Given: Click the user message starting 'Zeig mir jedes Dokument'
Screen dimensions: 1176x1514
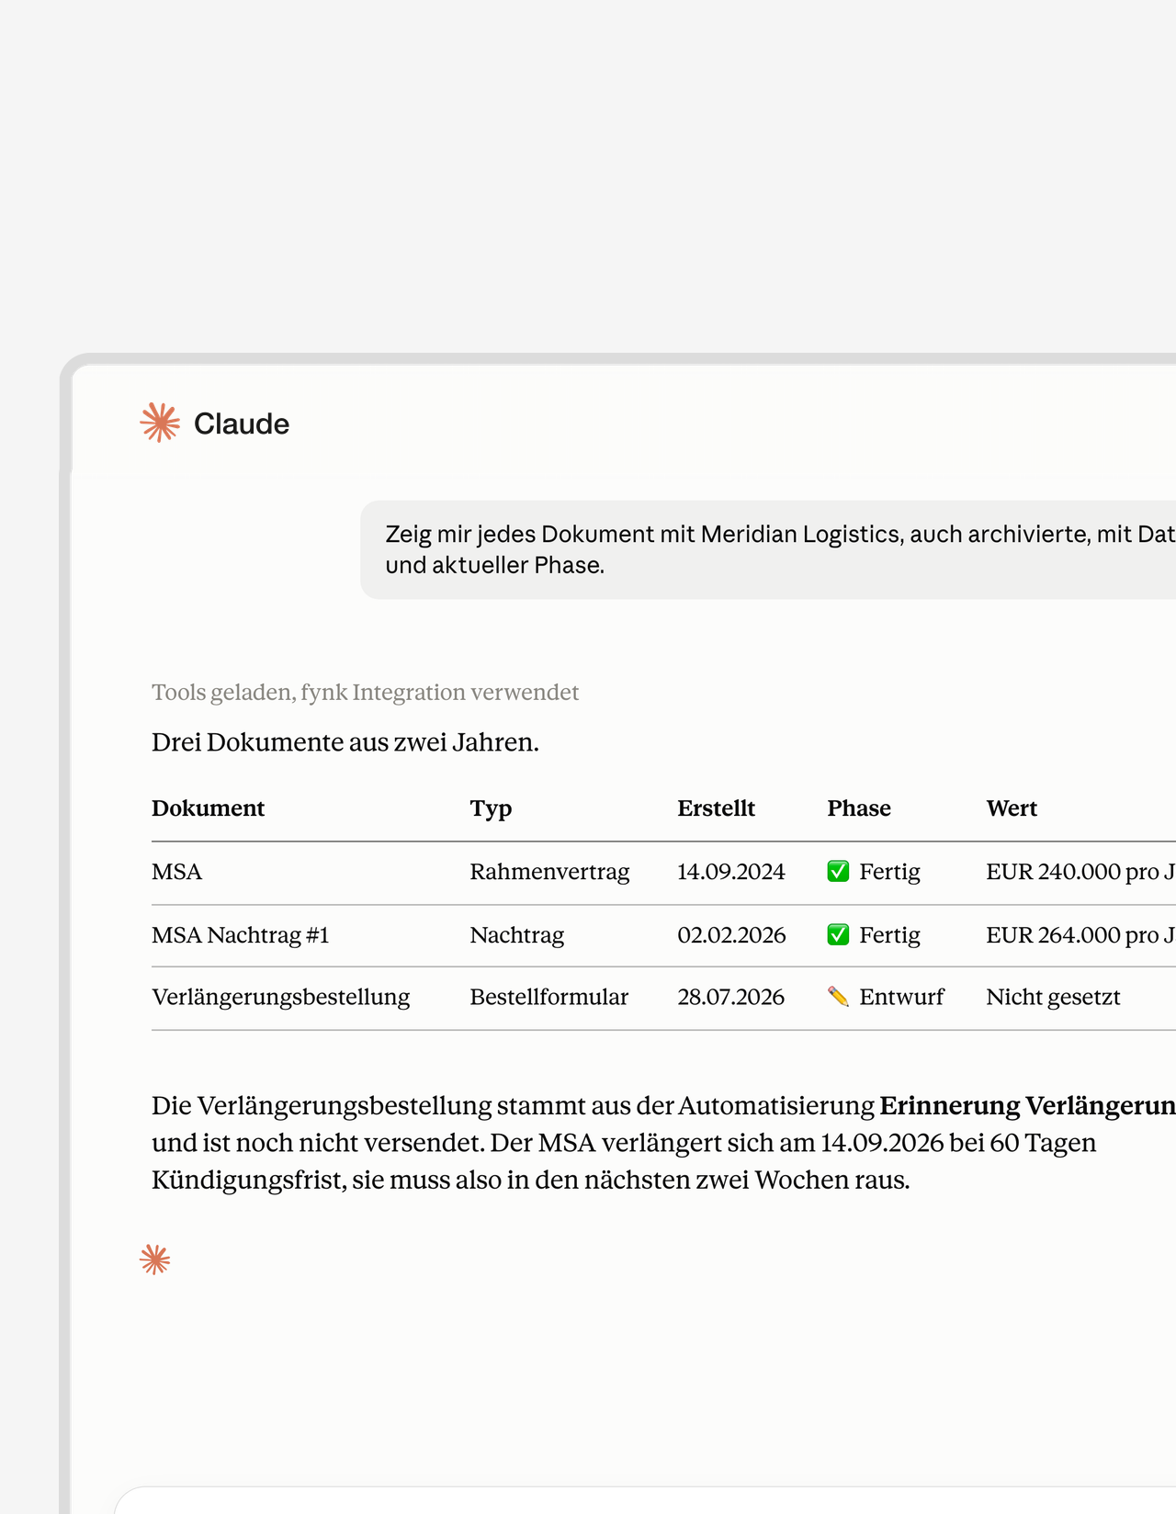Looking at the screenshot, I should coord(768,549).
